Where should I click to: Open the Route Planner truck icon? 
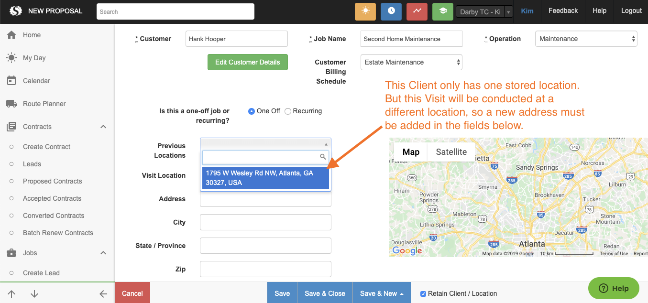[x=11, y=104]
